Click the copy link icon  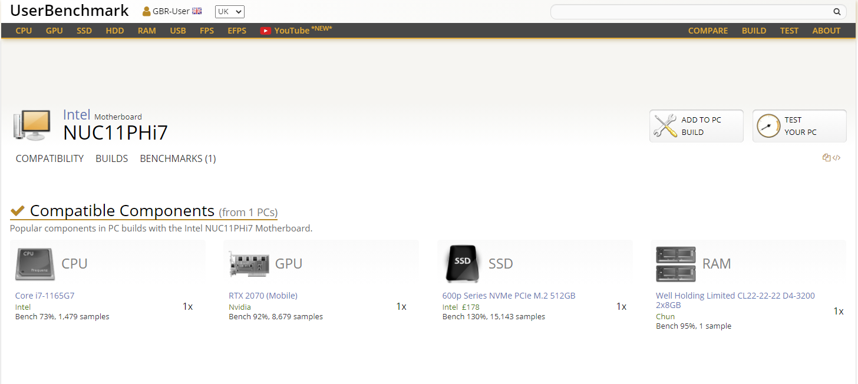pos(827,158)
